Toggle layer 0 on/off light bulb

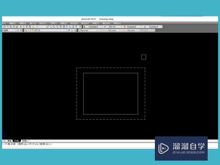click(x=29, y=30)
